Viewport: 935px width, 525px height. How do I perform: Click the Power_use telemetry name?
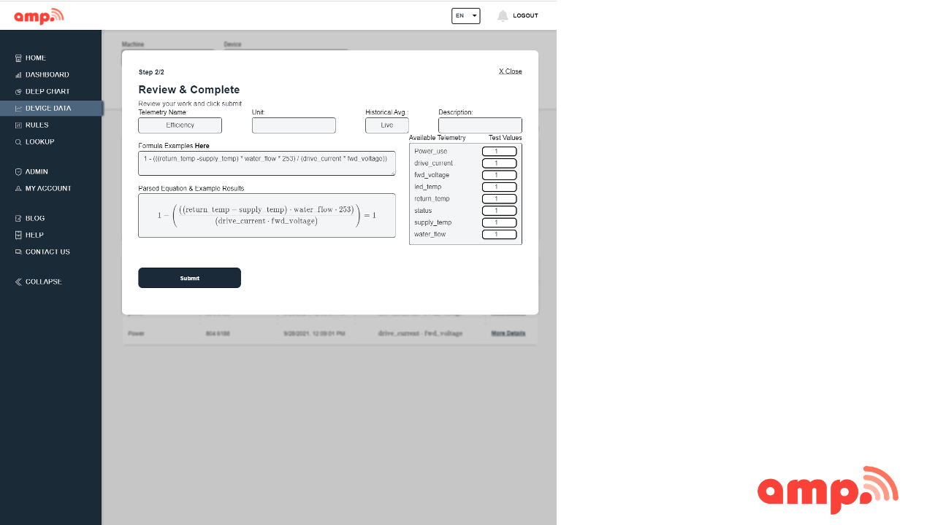(x=430, y=152)
